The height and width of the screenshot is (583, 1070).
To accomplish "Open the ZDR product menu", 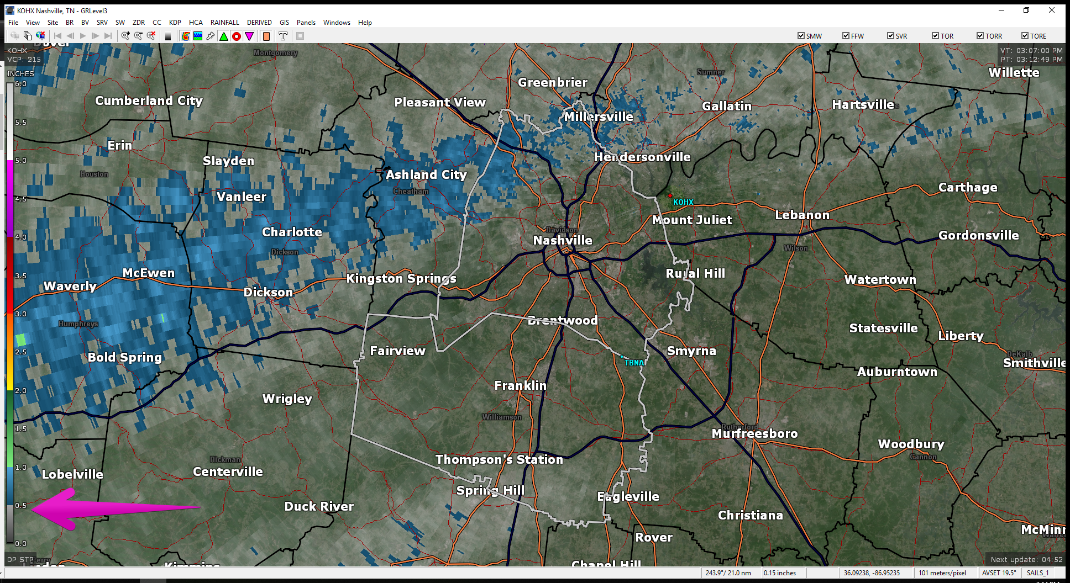I will [139, 23].
